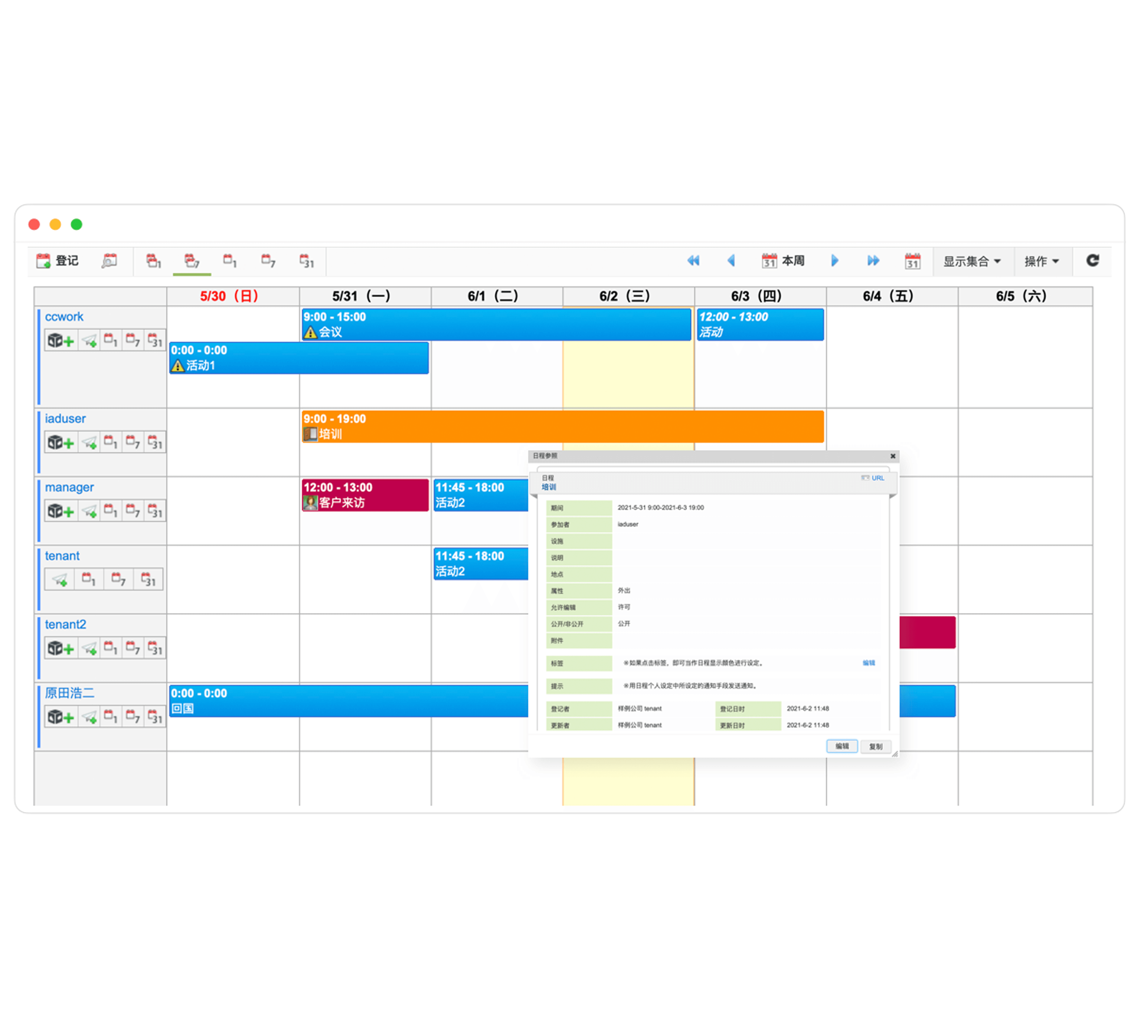Switch to personal month view in toolbar

click(x=306, y=261)
